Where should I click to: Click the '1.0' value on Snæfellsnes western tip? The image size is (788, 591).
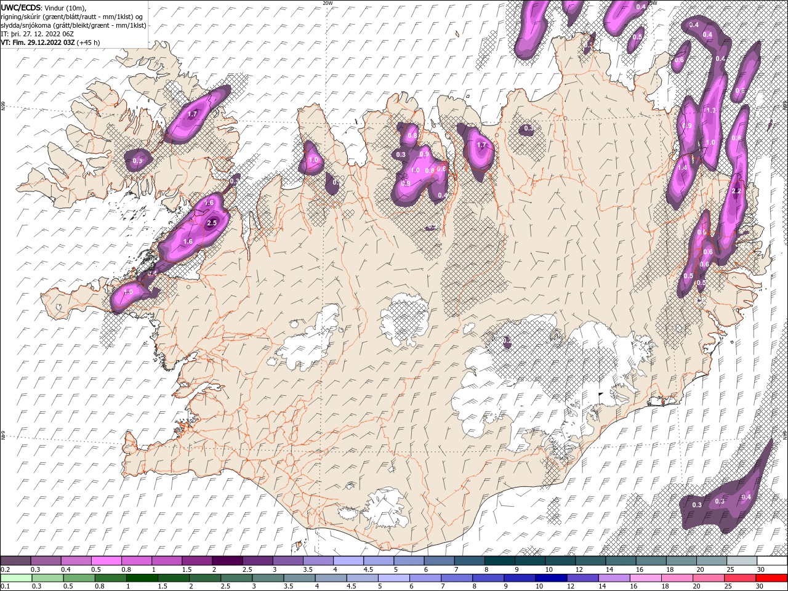click(128, 292)
